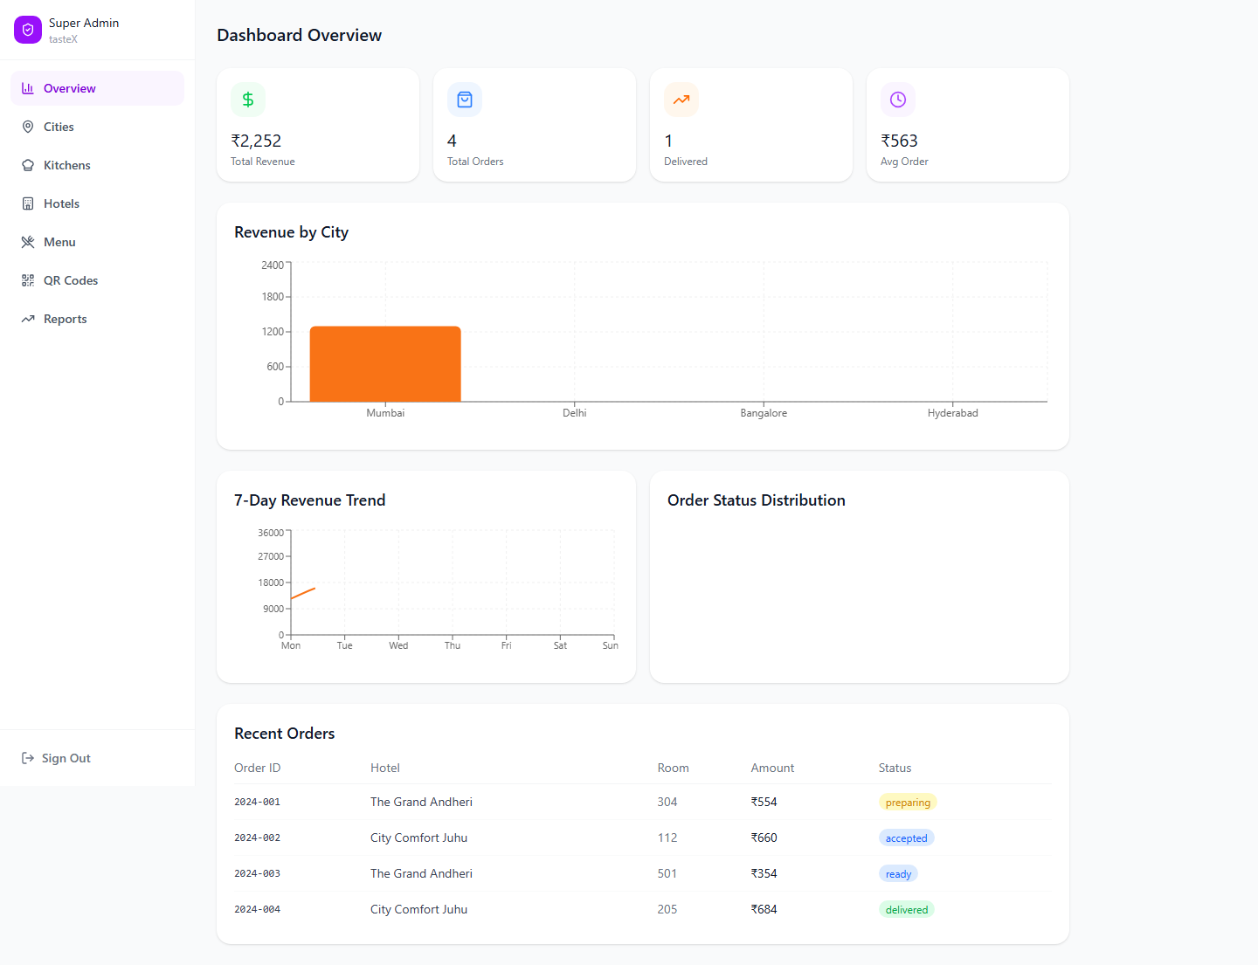This screenshot has width=1258, height=965.
Task: Click the ₹2,252 Total Revenue value
Action: point(256,141)
